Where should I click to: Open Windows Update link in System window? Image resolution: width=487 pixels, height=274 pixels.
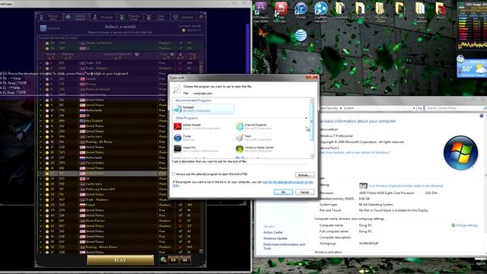pos(275,238)
